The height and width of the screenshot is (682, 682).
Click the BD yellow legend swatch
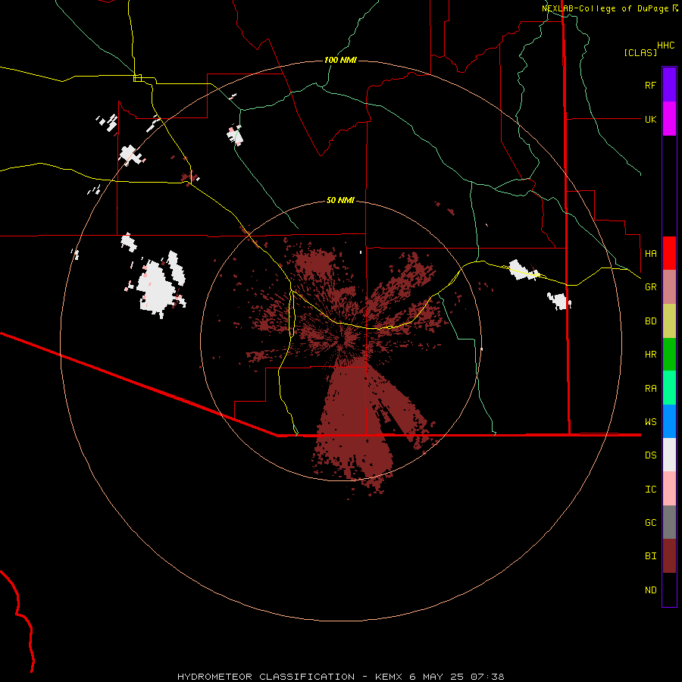pyautogui.click(x=669, y=321)
